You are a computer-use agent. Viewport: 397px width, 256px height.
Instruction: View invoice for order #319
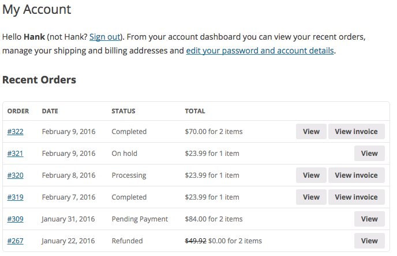click(356, 197)
